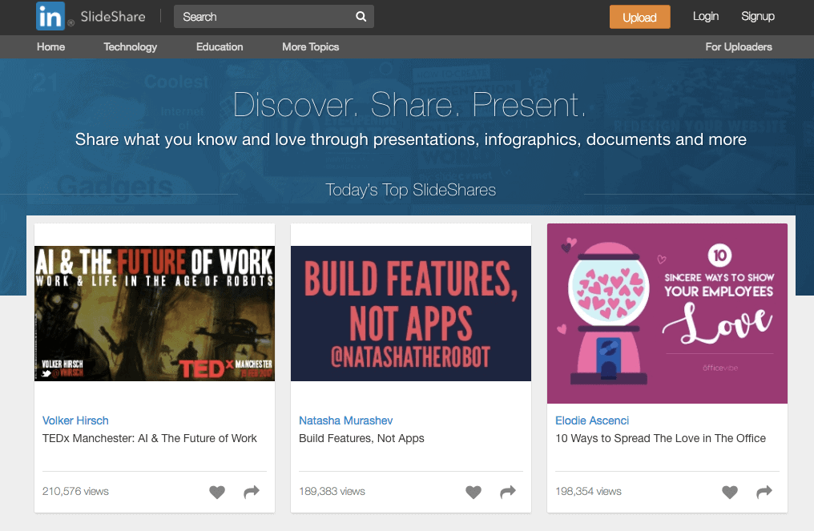Open the AI & Future of Work thumbnail
Viewport: 814px width, 531px height.
tap(155, 313)
